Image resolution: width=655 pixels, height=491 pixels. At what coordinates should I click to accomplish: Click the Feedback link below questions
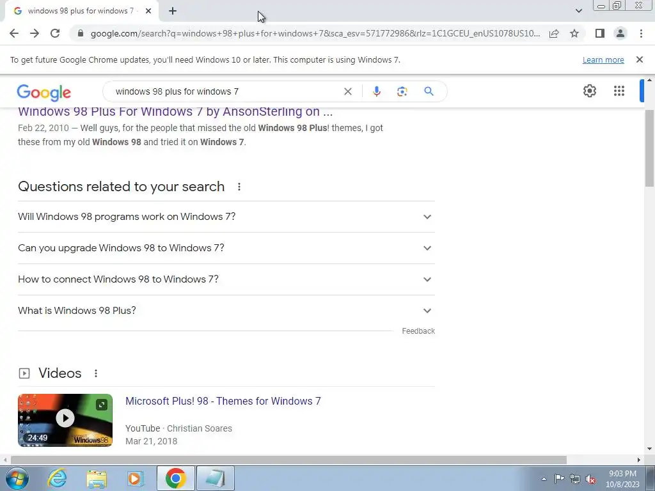click(418, 331)
